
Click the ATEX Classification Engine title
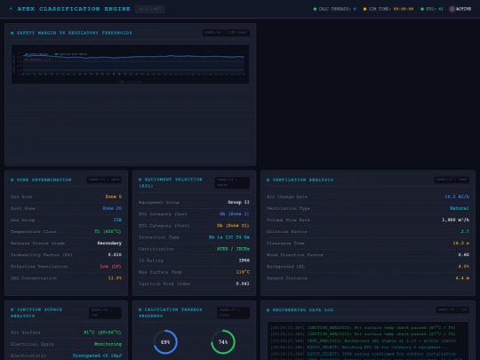point(74,9)
